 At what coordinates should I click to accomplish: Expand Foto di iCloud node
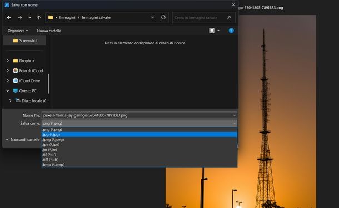pyautogui.click(x=8, y=70)
